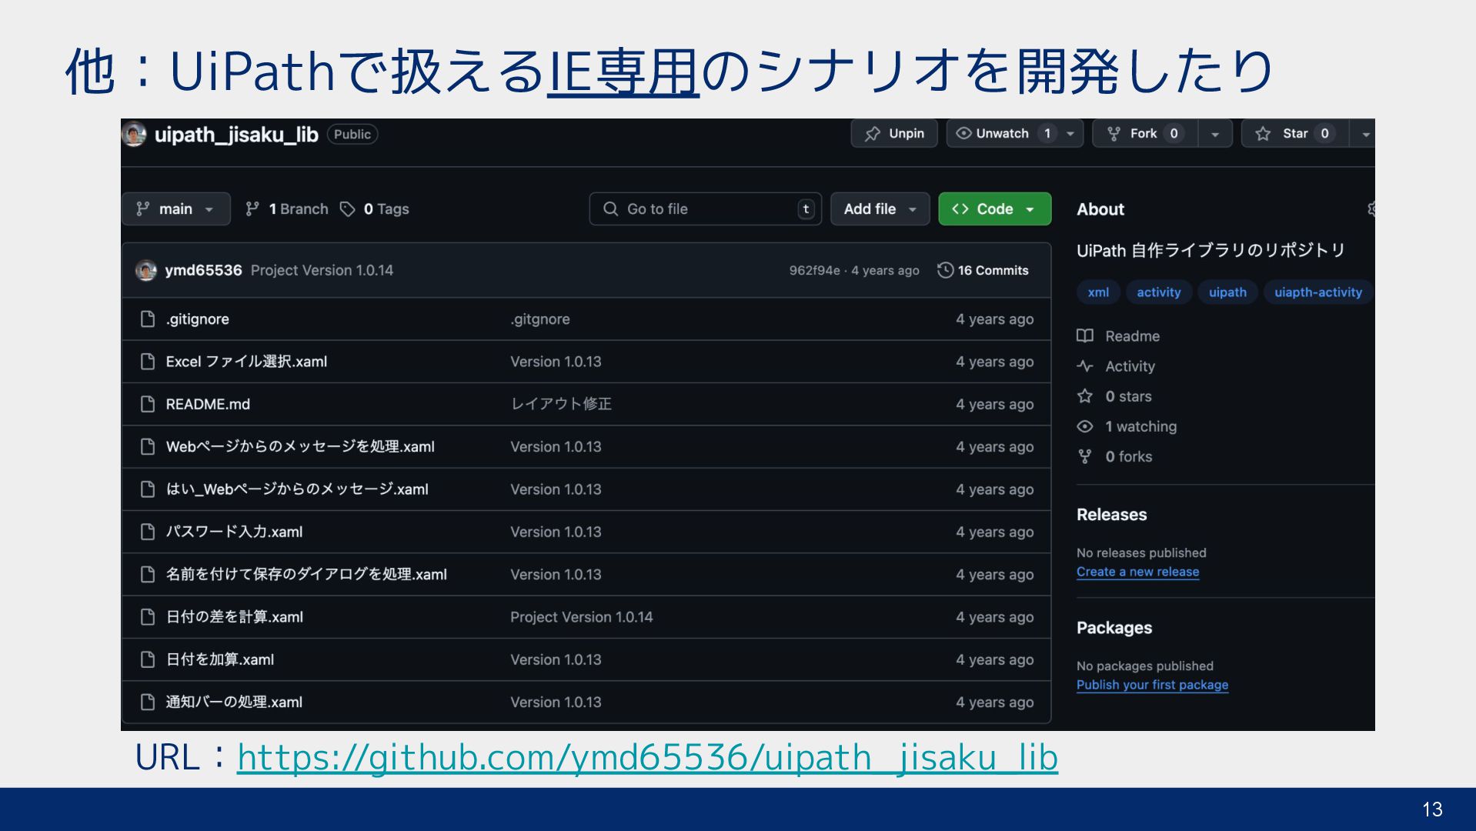Screen dimensions: 1476x831
Task: Click the branch icon beside 1 Branch
Action: tap(252, 209)
